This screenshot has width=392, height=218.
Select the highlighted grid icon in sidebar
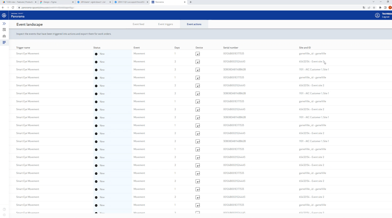[4, 42]
